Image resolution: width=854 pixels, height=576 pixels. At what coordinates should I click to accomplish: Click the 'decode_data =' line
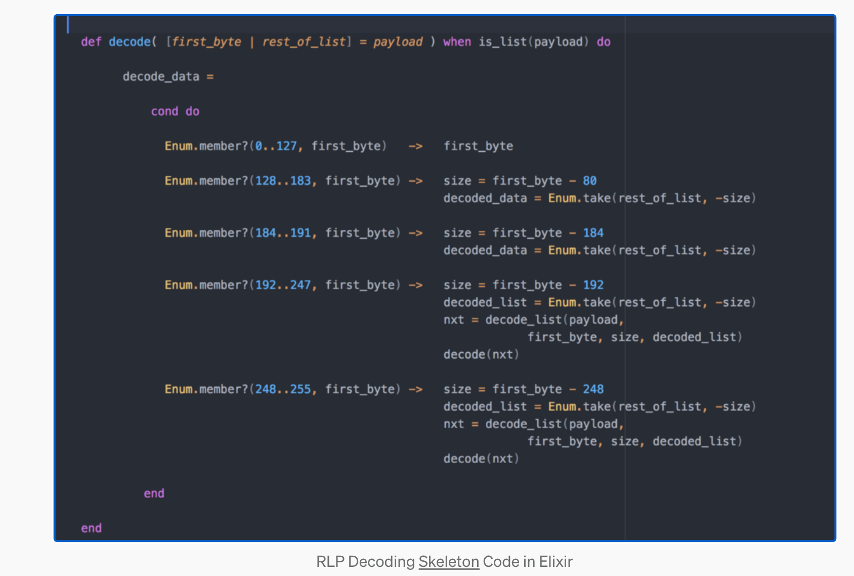click(168, 76)
